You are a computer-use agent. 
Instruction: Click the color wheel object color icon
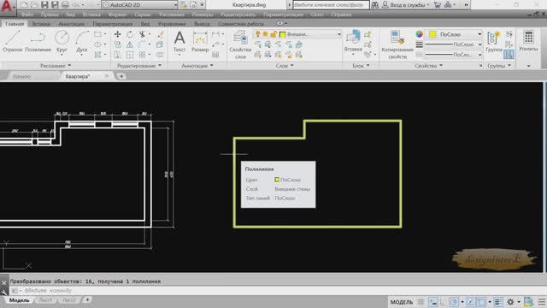[420, 34]
